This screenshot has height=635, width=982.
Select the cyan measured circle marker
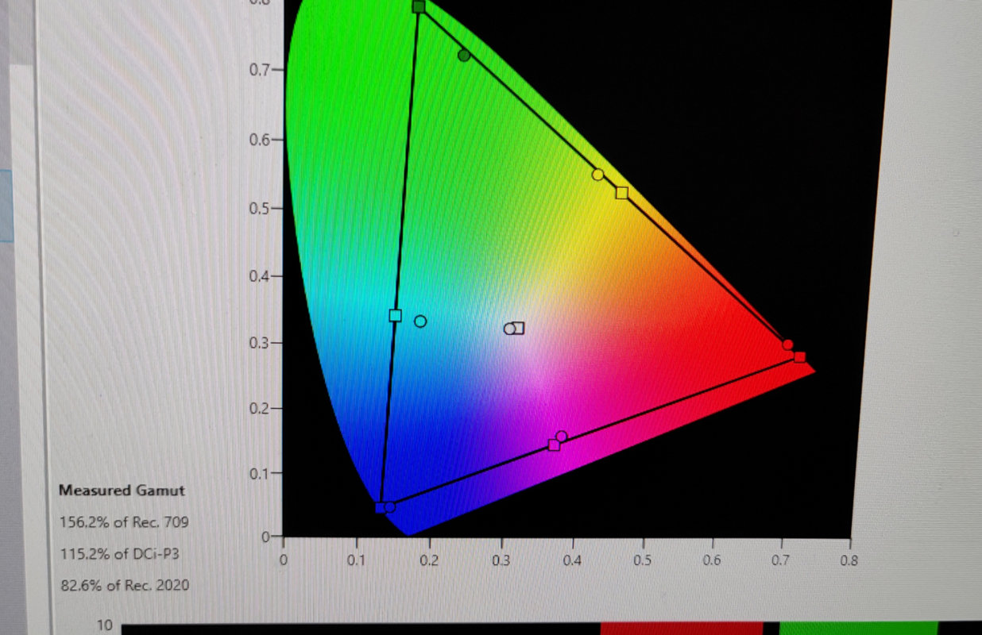point(420,321)
